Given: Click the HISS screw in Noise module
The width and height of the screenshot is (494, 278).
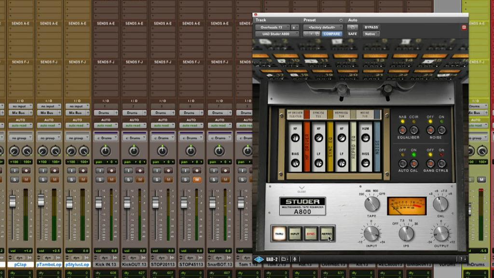Looking at the screenshot, I should (366, 163).
